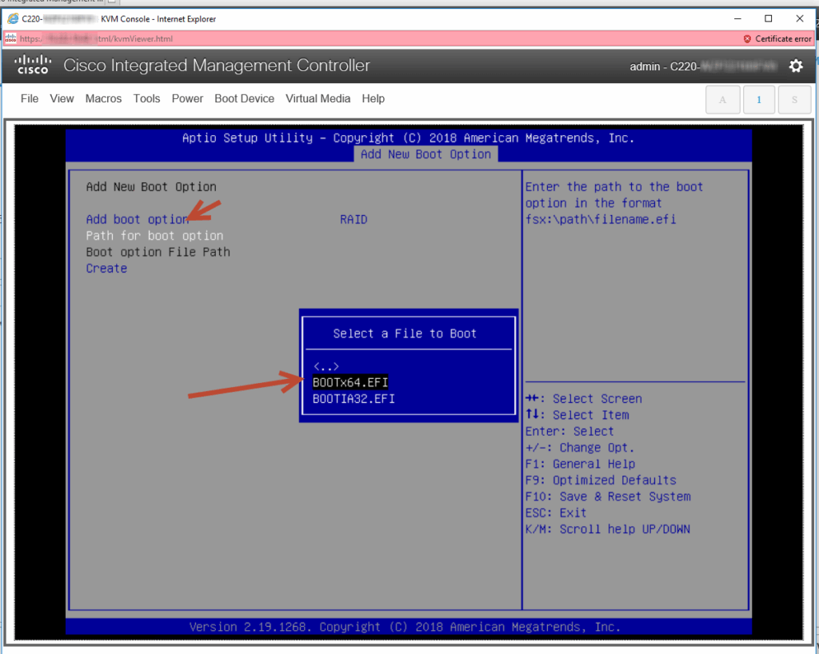
Task: Select BOOTx64.EFI file
Action: pos(350,383)
